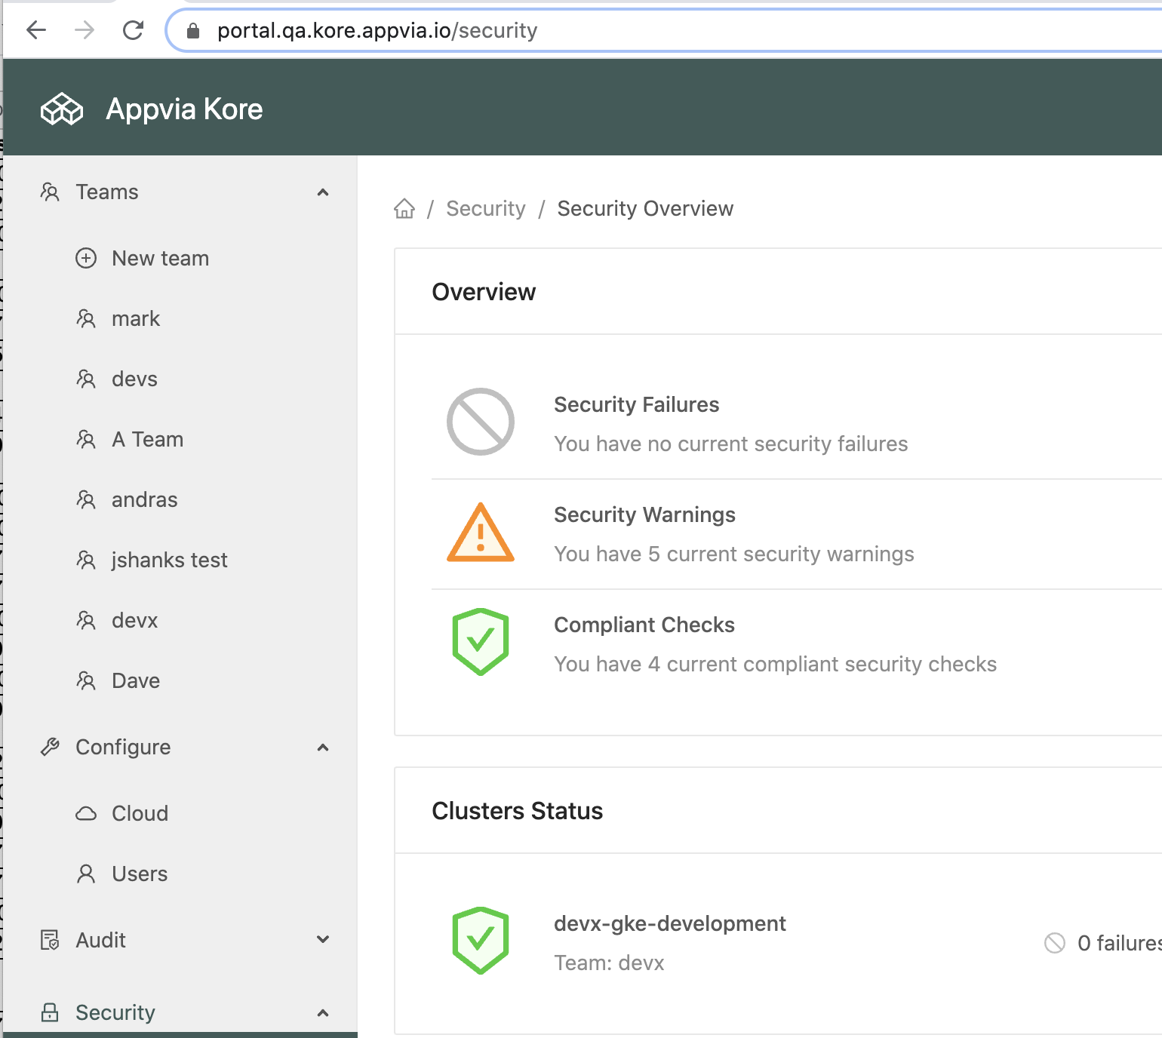Screen dimensions: 1162x1038
Task: Click the orange security warnings triangle icon
Action: (x=481, y=533)
